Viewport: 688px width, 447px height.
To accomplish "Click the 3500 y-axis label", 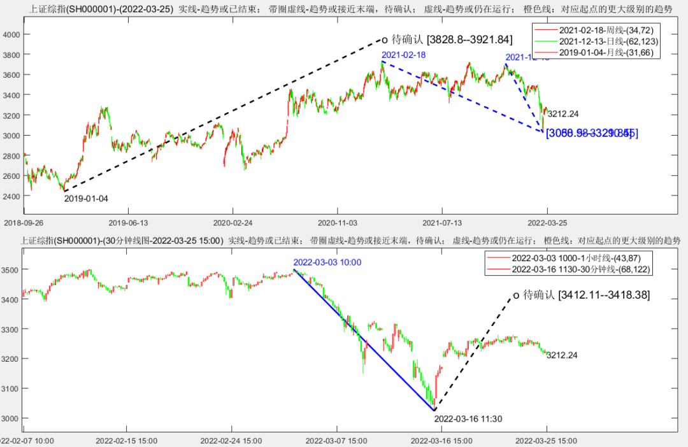I will 10,270.
